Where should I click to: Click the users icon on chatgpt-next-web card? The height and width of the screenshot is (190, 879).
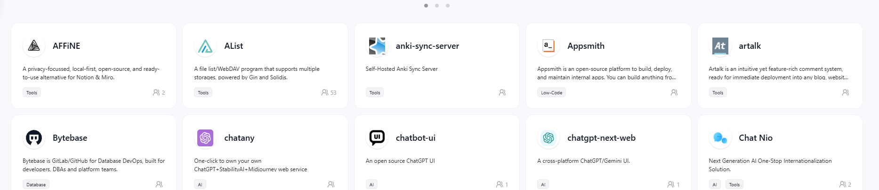(671, 184)
